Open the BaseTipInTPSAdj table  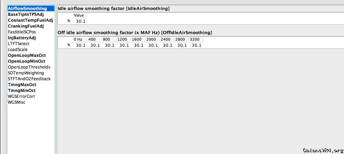tap(26, 14)
